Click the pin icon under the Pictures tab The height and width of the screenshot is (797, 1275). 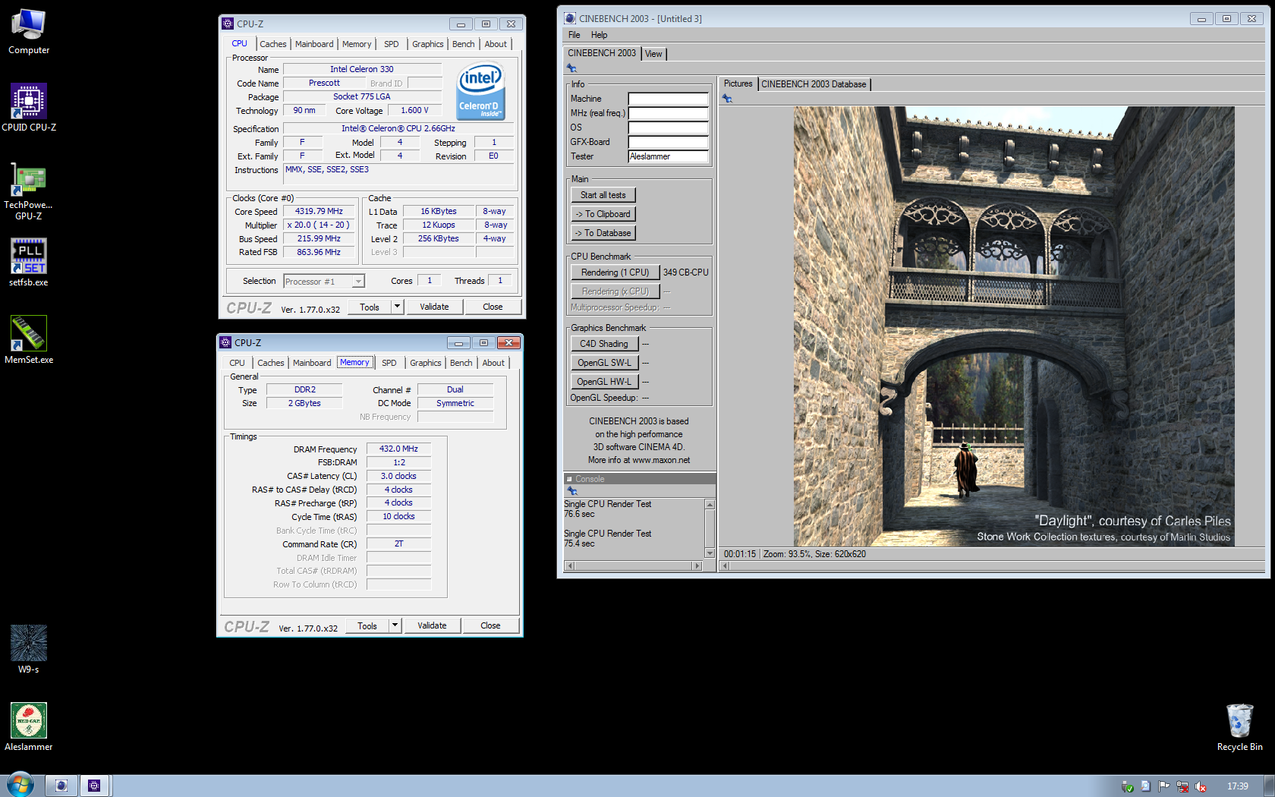pyautogui.click(x=727, y=99)
